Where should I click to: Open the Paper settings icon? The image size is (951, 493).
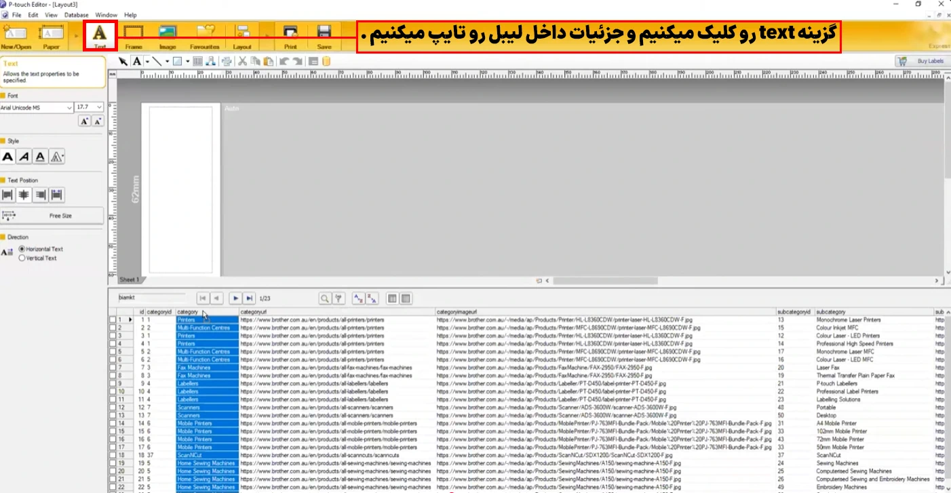(51, 36)
